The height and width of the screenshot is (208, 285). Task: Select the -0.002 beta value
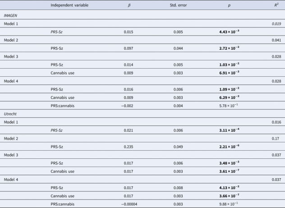(127, 106)
